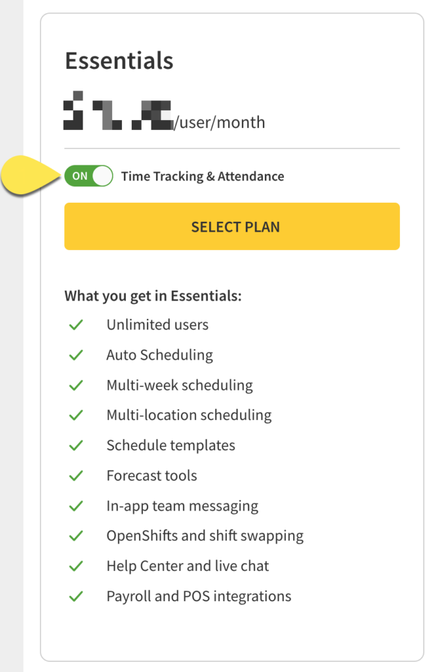Click the Essentials plan heading
Image resolution: width=436 pixels, height=672 pixels.
(x=119, y=60)
